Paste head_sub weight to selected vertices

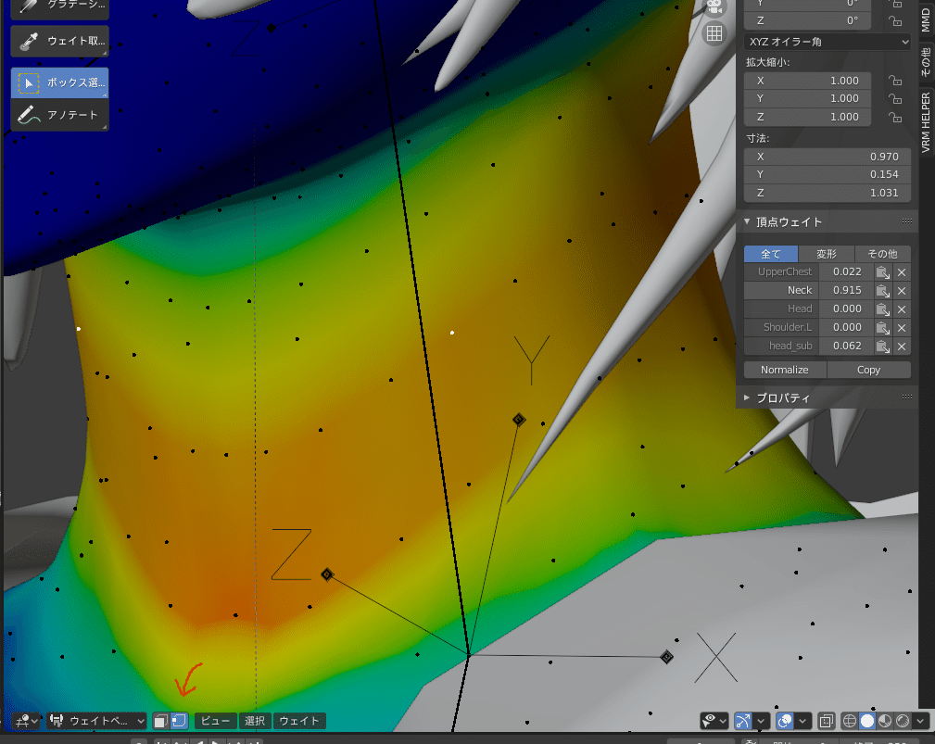click(883, 347)
